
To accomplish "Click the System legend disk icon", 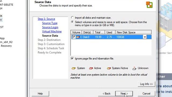I will [x=73, y=68].
